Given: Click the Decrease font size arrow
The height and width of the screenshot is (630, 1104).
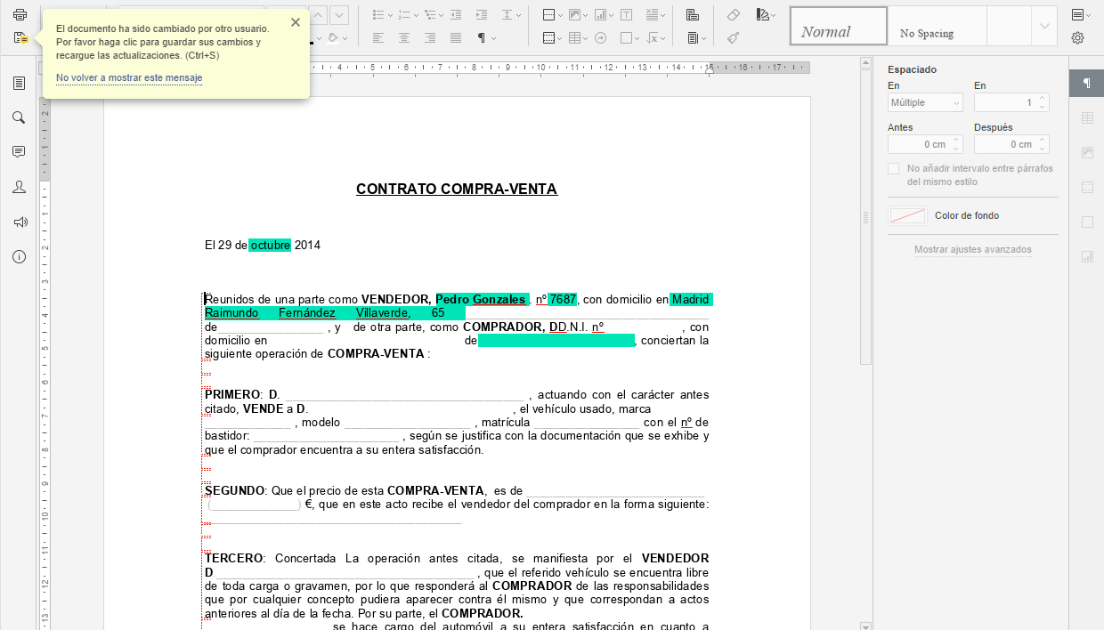Looking at the screenshot, I should [x=340, y=15].
